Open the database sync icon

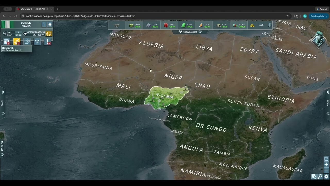[x=314, y=176]
